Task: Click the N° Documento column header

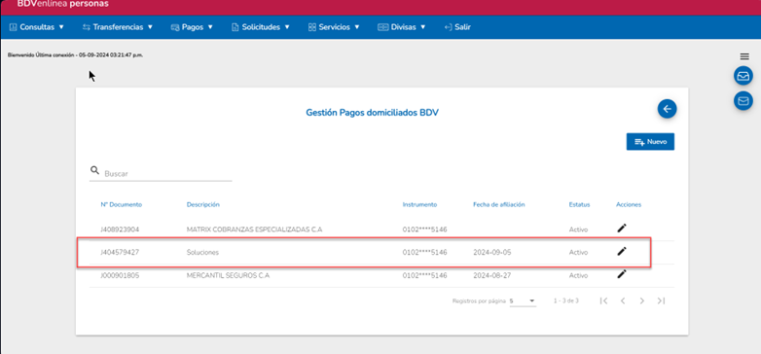Action: coord(122,204)
